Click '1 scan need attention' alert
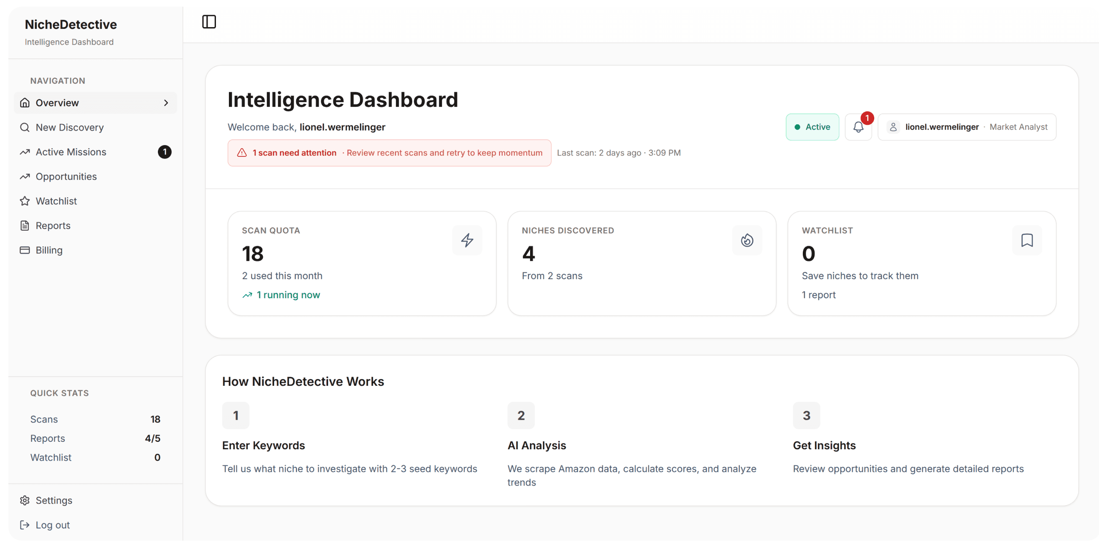This screenshot has width=1099, height=554. pos(294,153)
